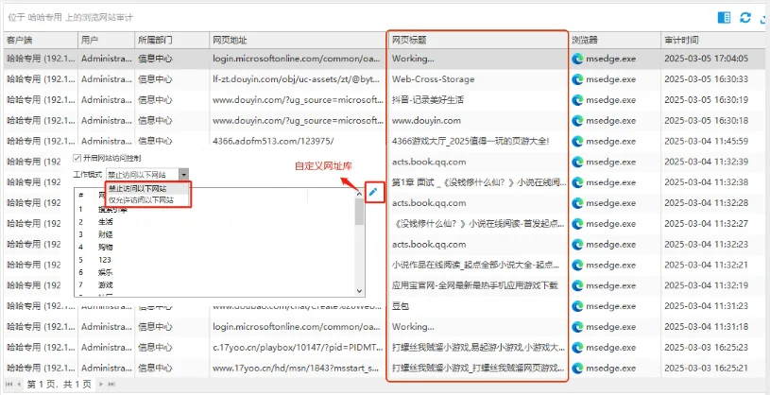Viewport: 770px width, 395px height.
Task: Click 信息中心 in the first row
Action: pos(155,59)
